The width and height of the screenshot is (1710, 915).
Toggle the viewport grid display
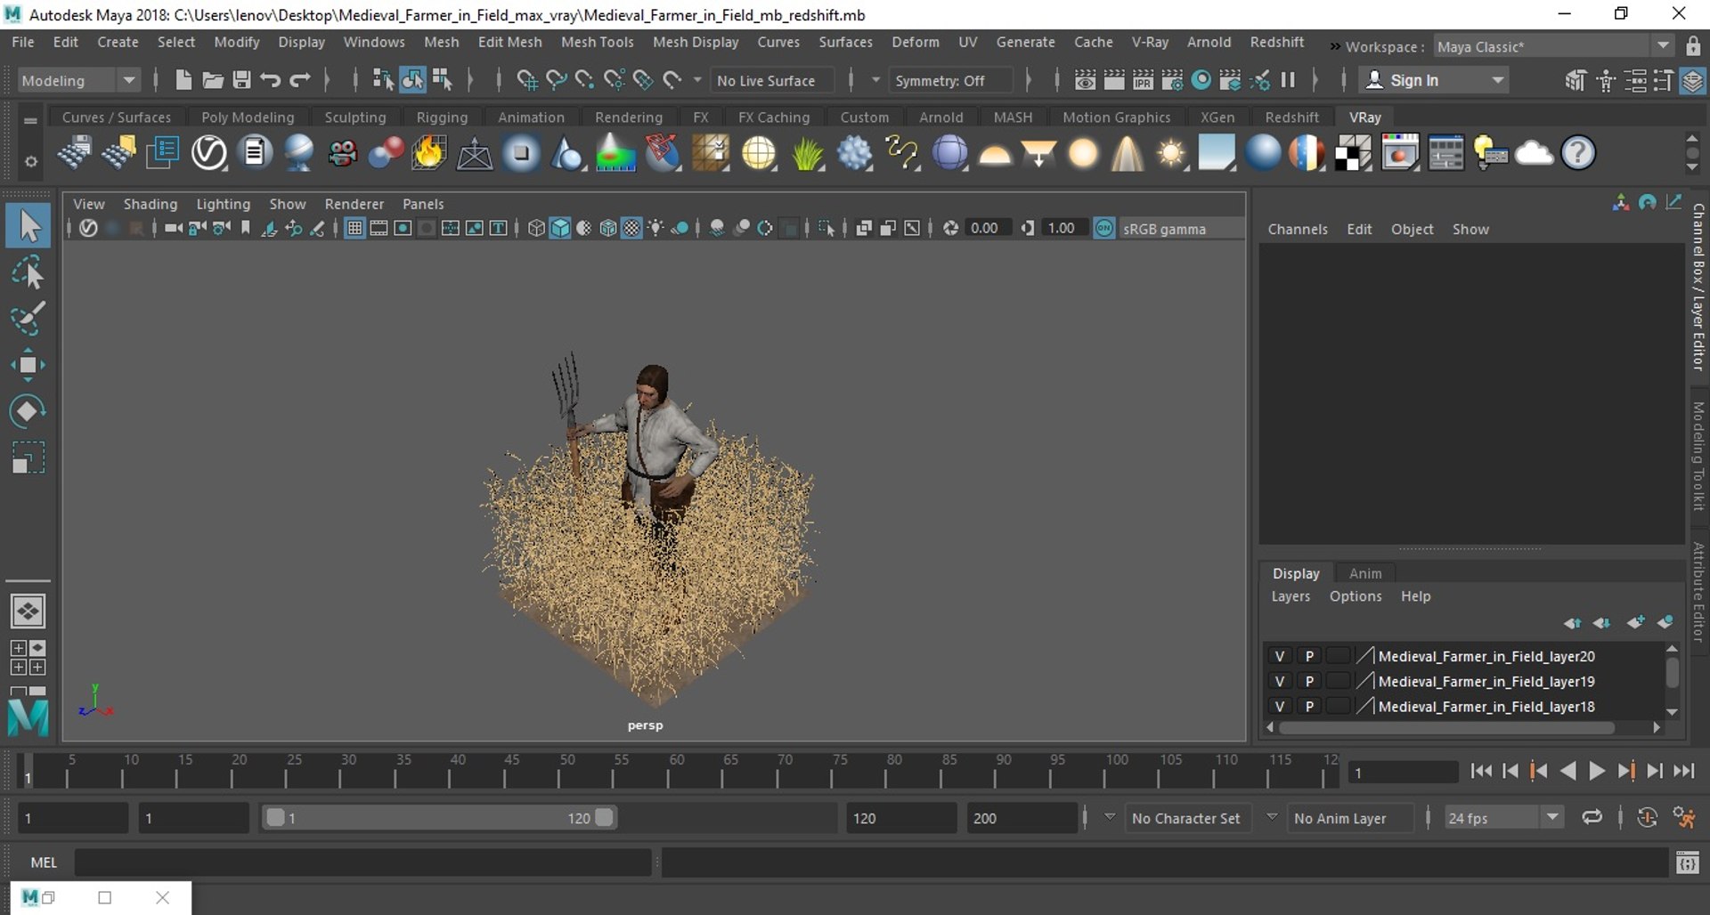[354, 229]
